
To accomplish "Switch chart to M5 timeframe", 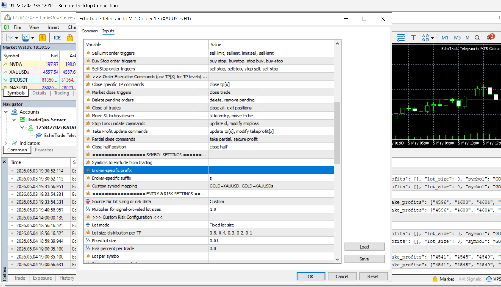I will (x=457, y=38).
